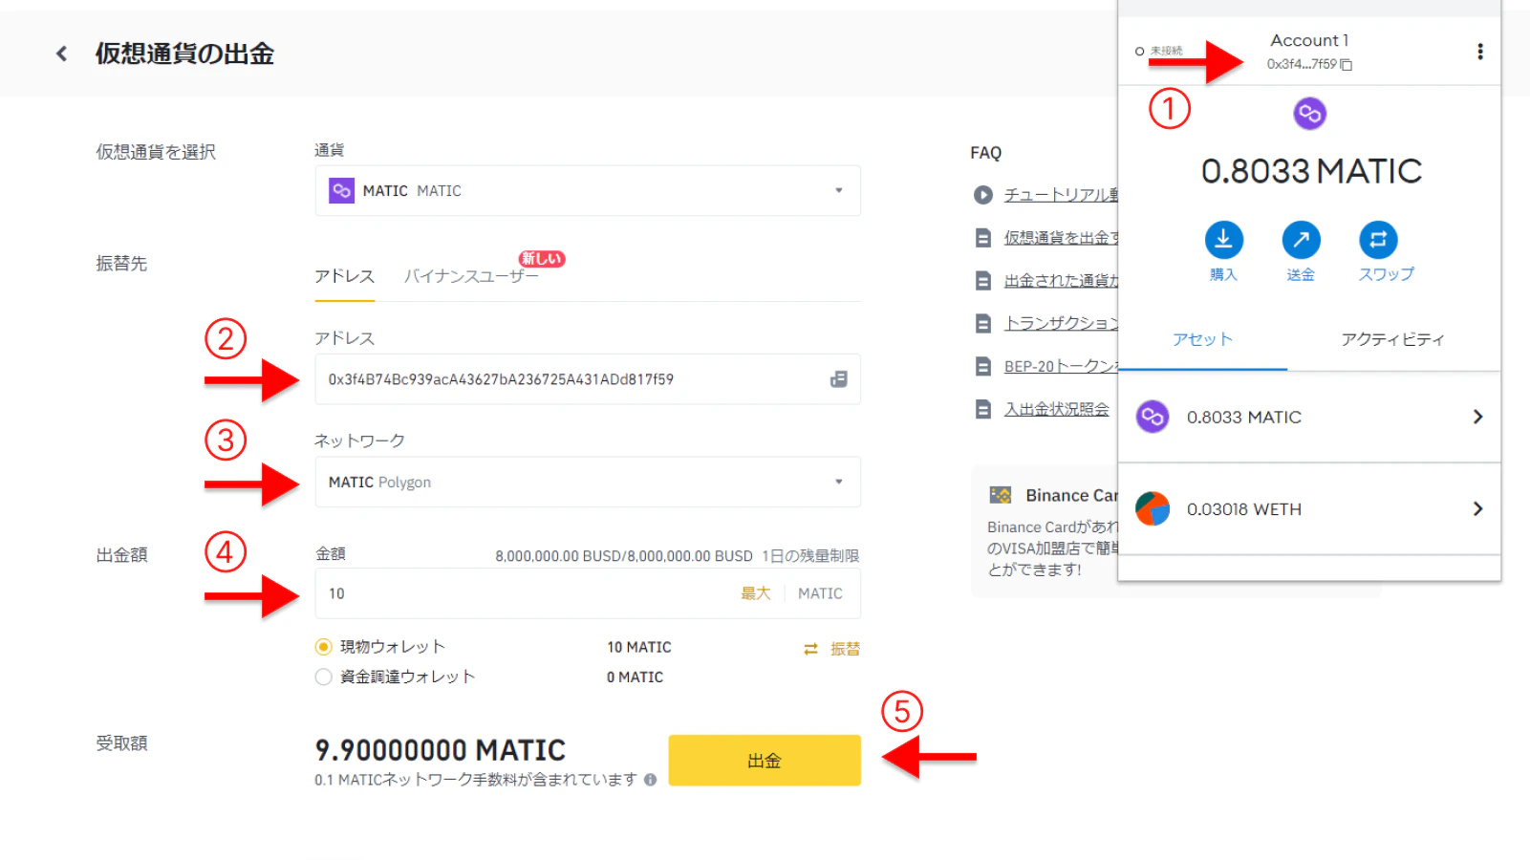
Task: Click the スワップ swap icon
Action: [x=1378, y=240]
